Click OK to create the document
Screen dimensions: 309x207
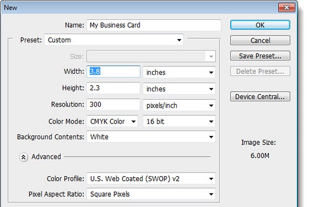tap(260, 25)
